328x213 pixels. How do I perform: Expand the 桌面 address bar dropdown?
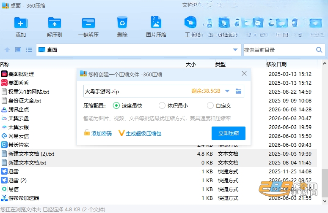tap(235, 50)
